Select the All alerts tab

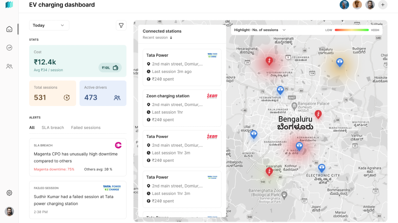pyautogui.click(x=32, y=128)
